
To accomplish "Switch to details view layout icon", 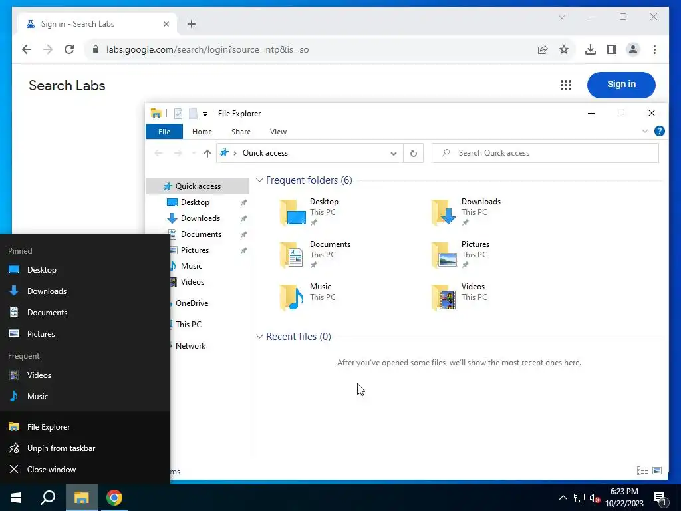I will [x=642, y=470].
